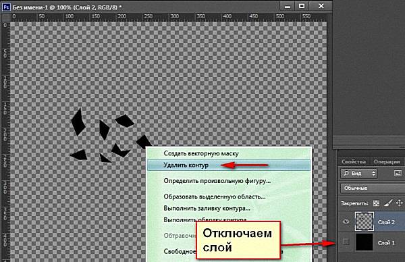Select Образовать выделенную область... menu entry
This screenshot has width=405, height=262.
point(215,196)
